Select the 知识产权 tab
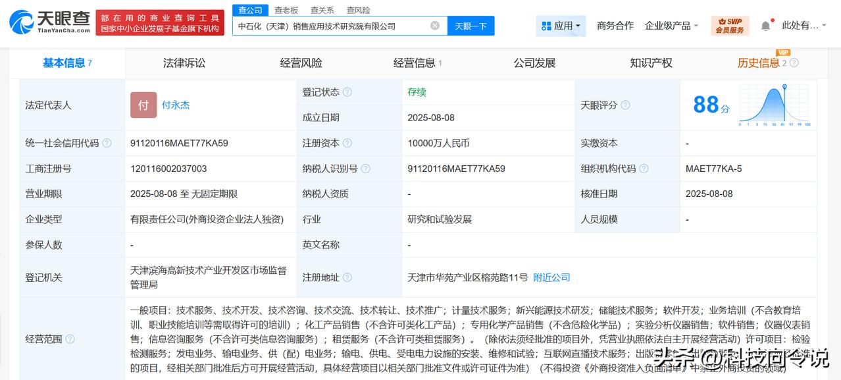Image resolution: width=841 pixels, height=380 pixels. 651,63
